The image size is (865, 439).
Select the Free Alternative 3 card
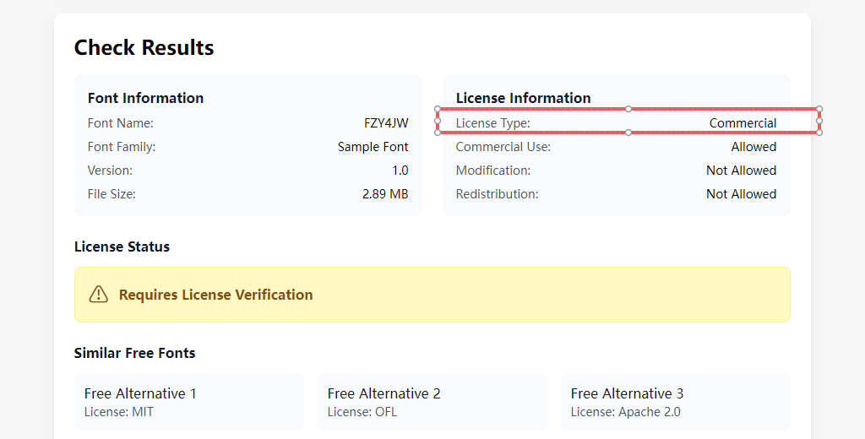pos(675,402)
